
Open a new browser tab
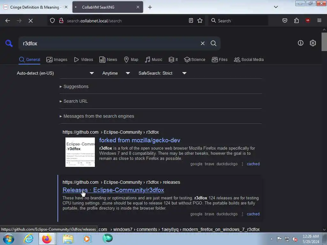[x=150, y=7]
